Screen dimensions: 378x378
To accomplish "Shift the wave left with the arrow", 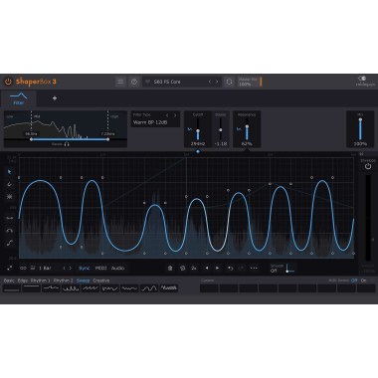I will [207, 268].
